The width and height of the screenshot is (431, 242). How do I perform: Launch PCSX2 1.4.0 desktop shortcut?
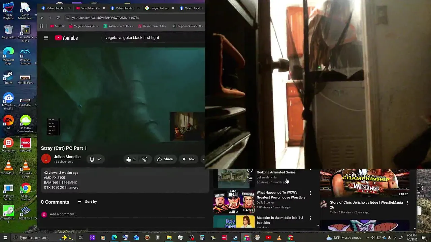25,213
